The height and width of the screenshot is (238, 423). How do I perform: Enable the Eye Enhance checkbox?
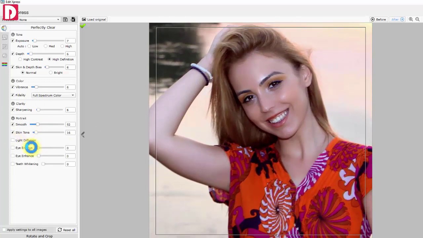[x=13, y=156]
